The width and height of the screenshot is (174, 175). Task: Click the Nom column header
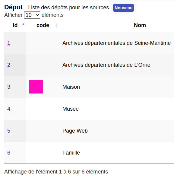[x=140, y=25]
